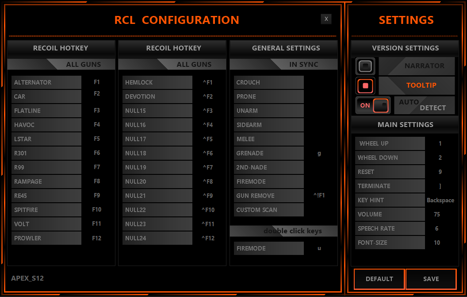Switch off the Auto Detect toggle
467x297 pixels.
tap(373, 105)
